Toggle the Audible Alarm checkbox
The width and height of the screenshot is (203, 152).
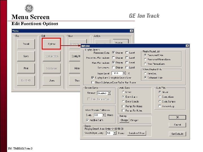click(x=87, y=120)
